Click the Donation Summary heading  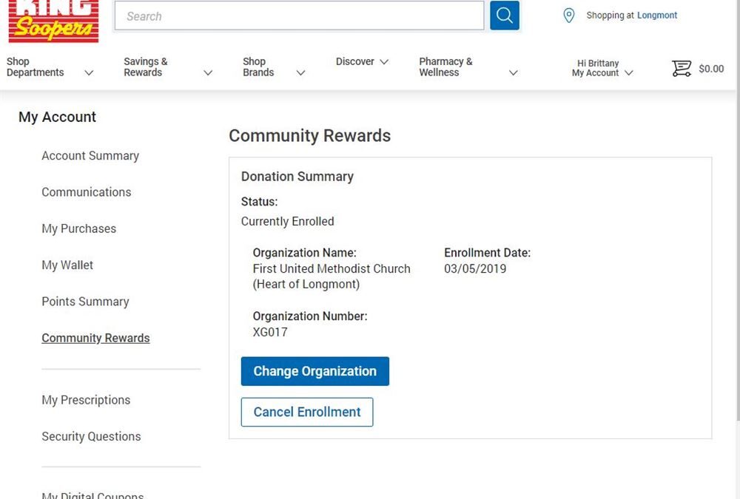click(297, 177)
